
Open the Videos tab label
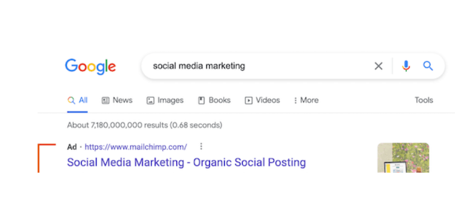tap(268, 100)
